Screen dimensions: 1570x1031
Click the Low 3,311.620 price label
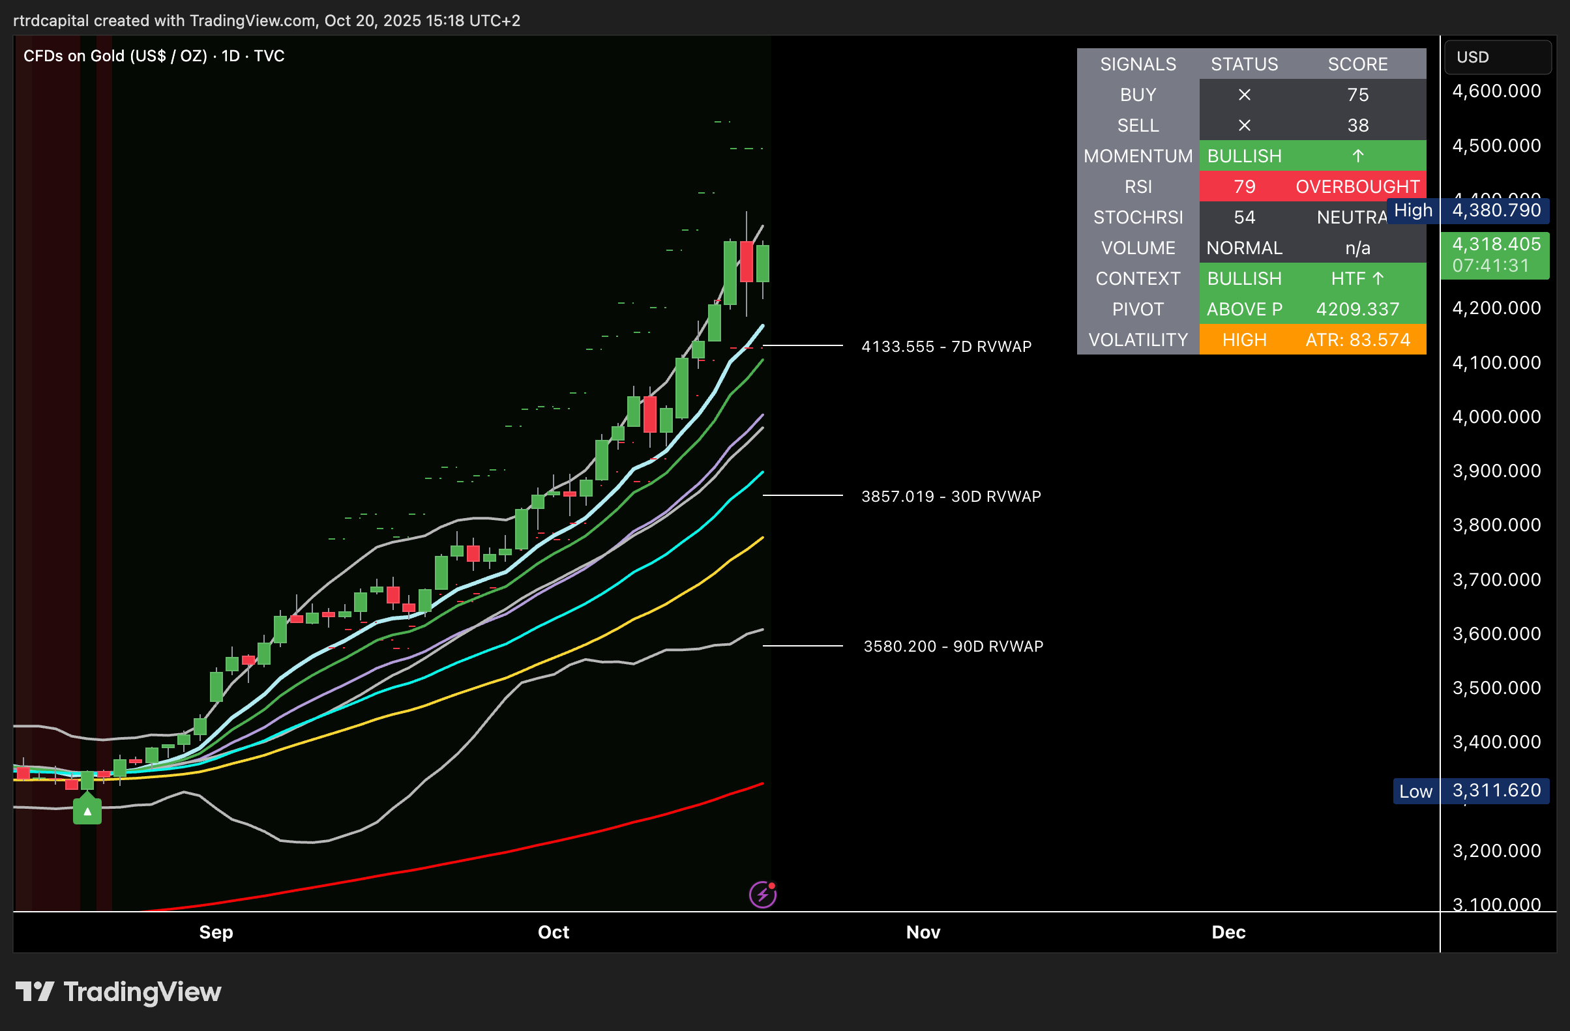(x=1496, y=791)
